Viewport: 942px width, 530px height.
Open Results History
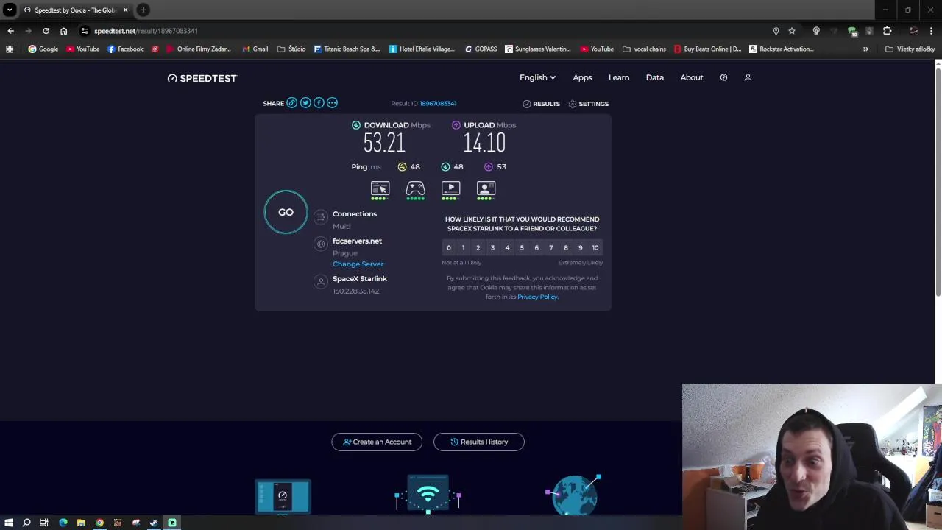(x=479, y=442)
